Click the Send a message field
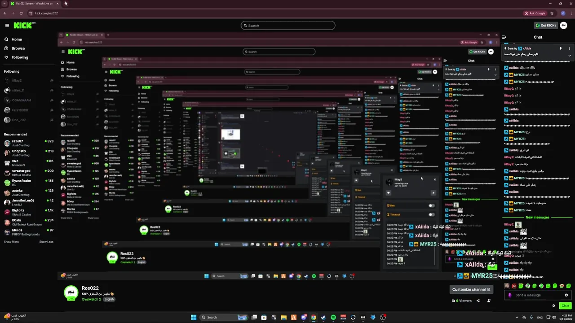 click(x=538, y=295)
